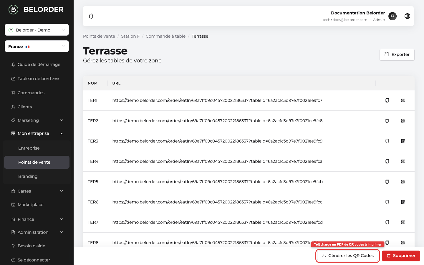Viewport: 424px width, 265px height.
Task: Select Points de vente in the sidebar
Action: (x=37, y=162)
